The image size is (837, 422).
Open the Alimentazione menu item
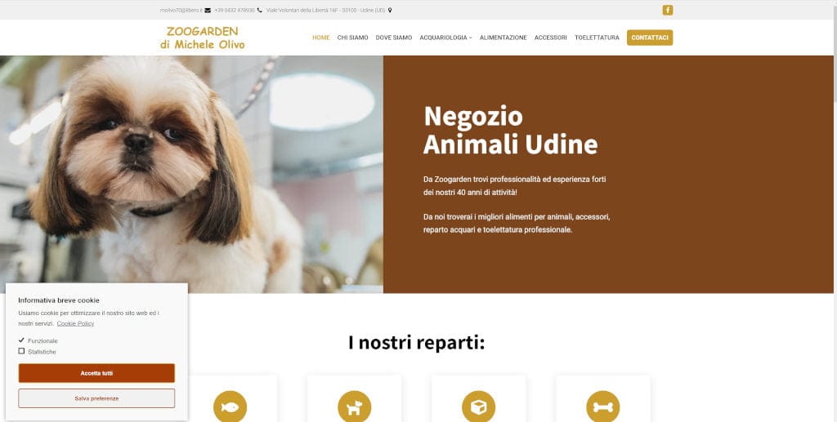pyautogui.click(x=504, y=38)
